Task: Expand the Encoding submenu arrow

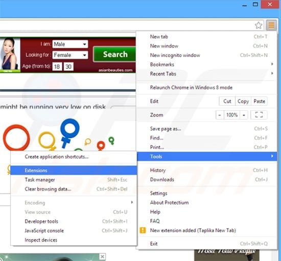Action: [x=132, y=202]
